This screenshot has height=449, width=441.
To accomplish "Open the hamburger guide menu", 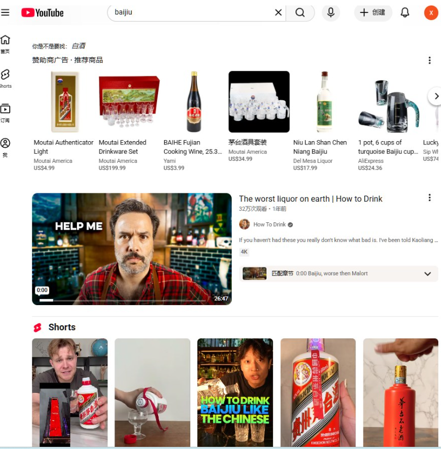I will pos(5,13).
